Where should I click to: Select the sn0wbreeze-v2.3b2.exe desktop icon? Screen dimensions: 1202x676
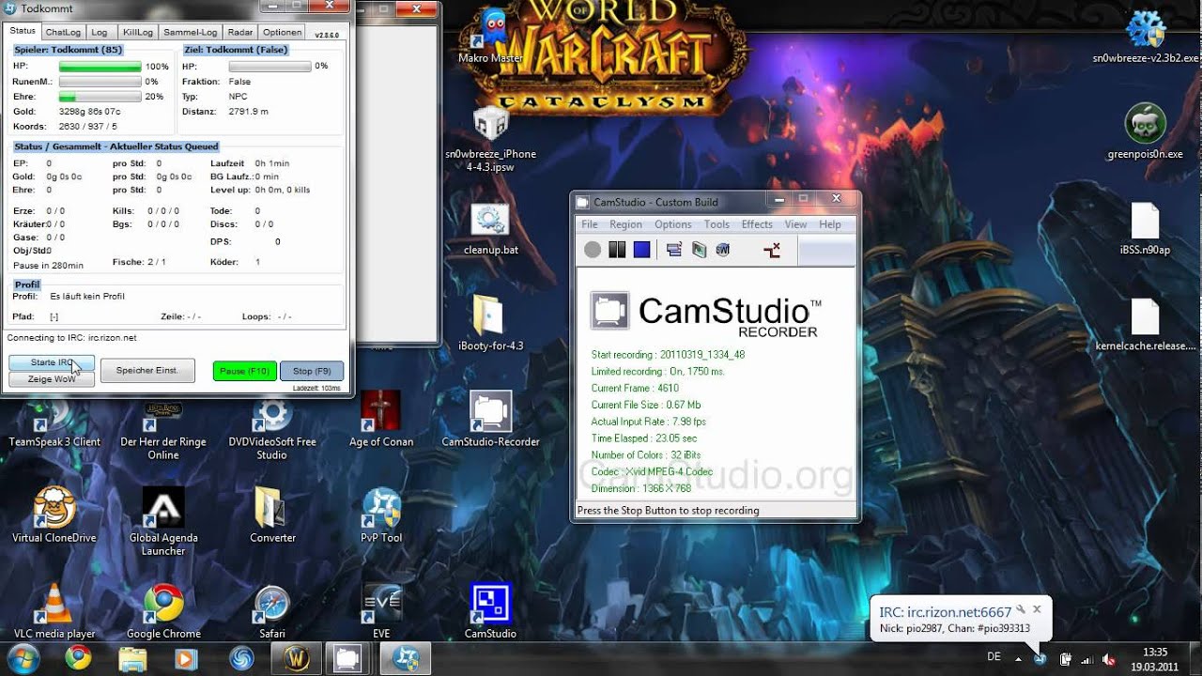1146,36
